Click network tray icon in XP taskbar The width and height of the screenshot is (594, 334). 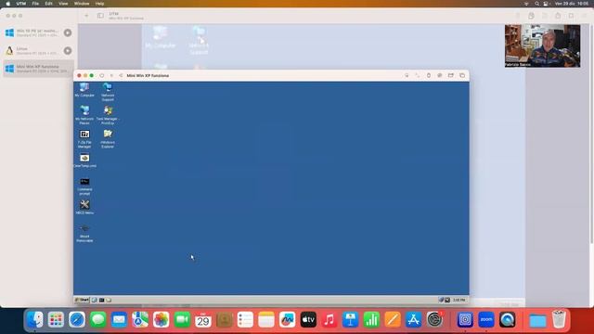pyautogui.click(x=441, y=300)
